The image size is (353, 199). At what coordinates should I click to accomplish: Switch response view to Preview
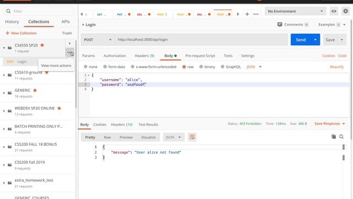[x=126, y=137]
